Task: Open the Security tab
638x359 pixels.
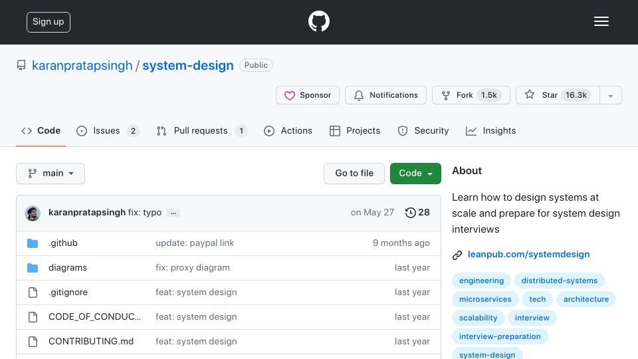Action: [423, 131]
